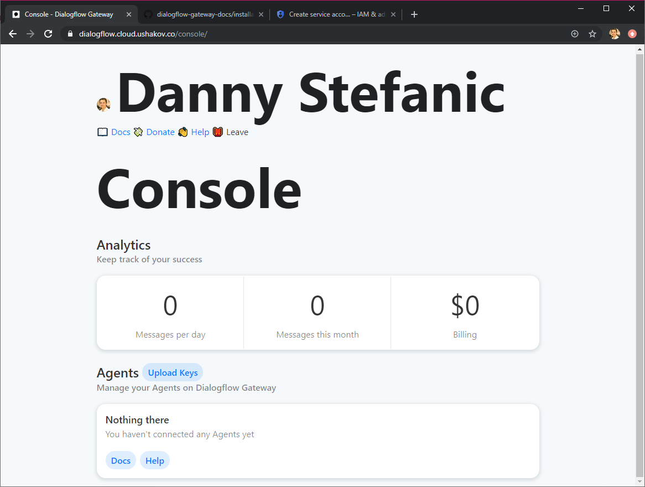The image size is (645, 487).
Task: Minimize the browser window
Action: 581,8
